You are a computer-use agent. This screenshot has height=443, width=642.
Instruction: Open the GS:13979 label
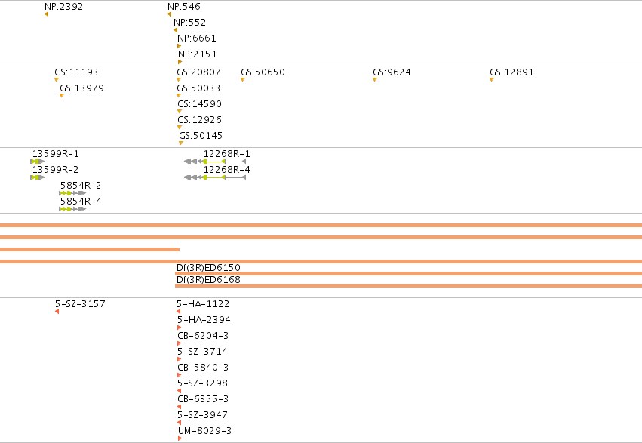coord(82,88)
